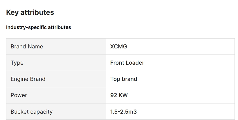Screen dimensions: 238x120
Task: Click the word Industry-specific in the subheading
Action: click(x=26, y=27)
